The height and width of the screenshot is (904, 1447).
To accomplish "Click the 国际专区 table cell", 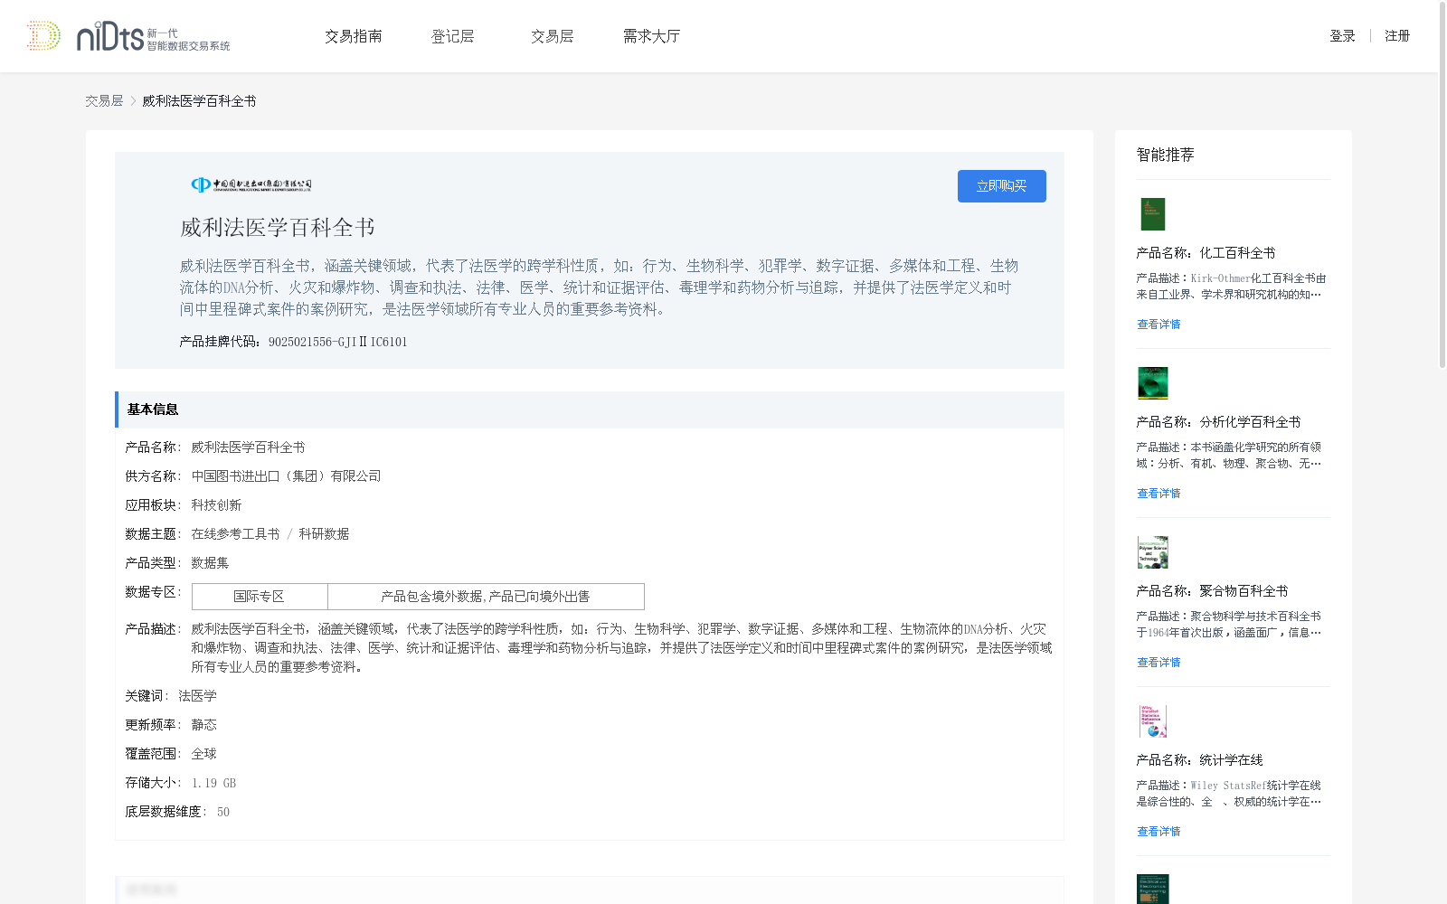I will [x=260, y=597].
